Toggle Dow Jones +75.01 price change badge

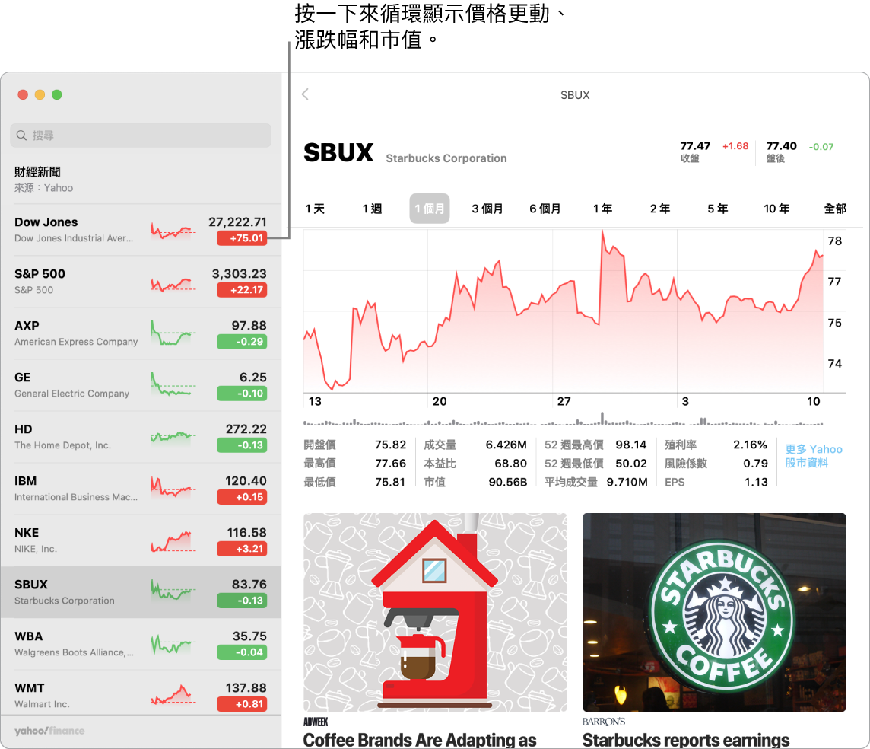(242, 238)
